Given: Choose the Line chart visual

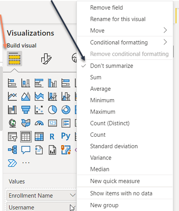Looking at the screenshot, I should point(12,96).
